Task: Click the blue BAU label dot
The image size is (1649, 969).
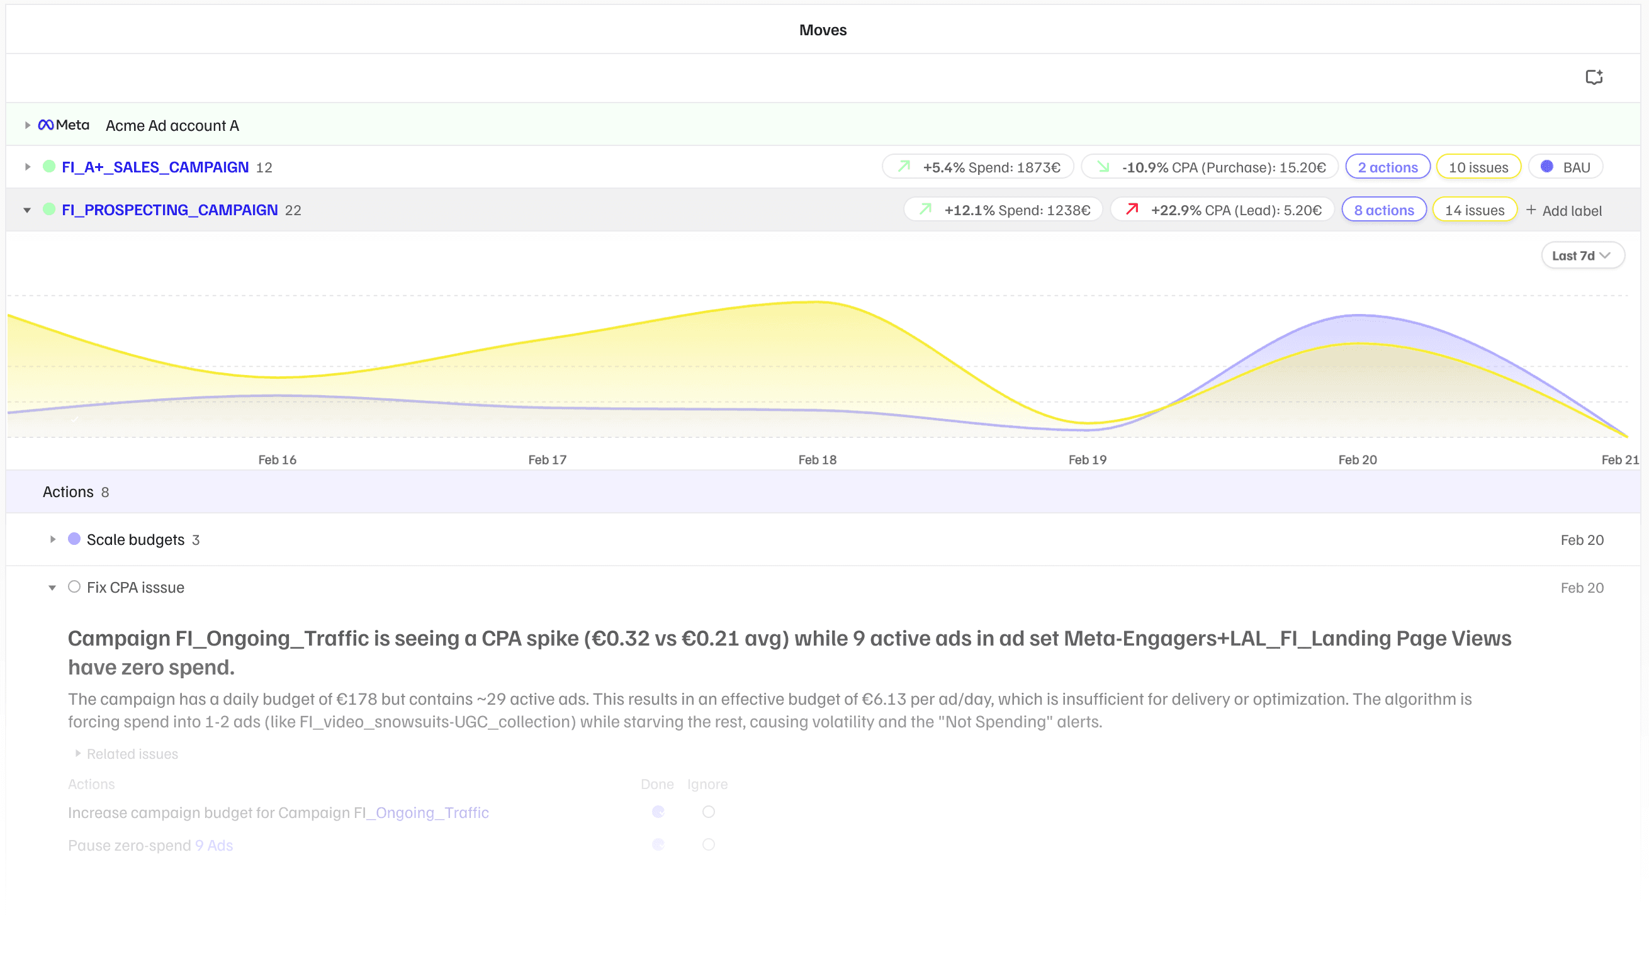Action: [x=1547, y=167]
